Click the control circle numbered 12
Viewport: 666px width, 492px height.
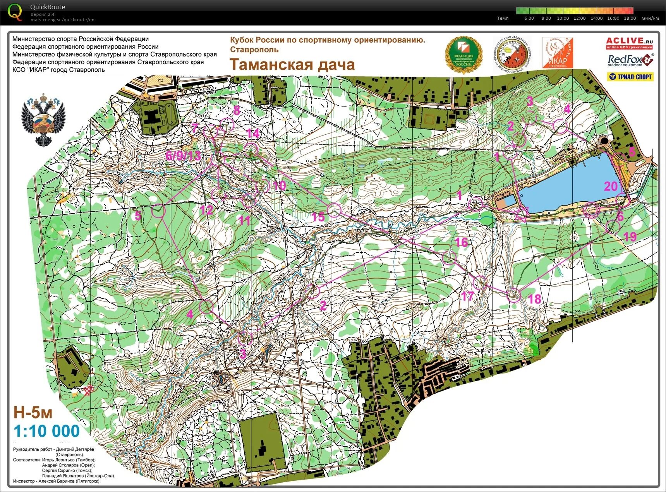point(219,194)
